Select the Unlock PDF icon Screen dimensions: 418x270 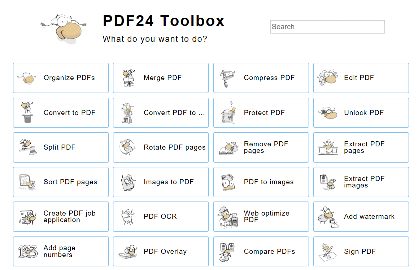click(x=328, y=112)
